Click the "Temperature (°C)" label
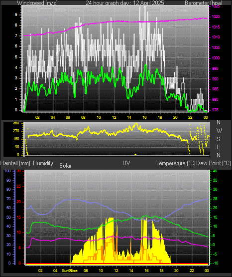The image size is (232, 277). 175,163
